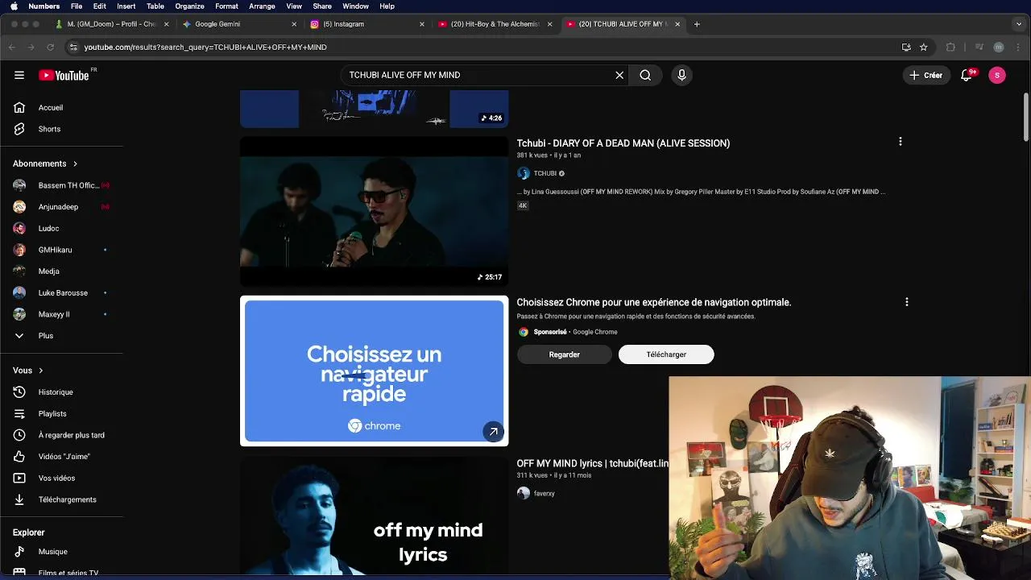Open the TCHUBI channel name link
The width and height of the screenshot is (1031, 580).
click(x=545, y=173)
